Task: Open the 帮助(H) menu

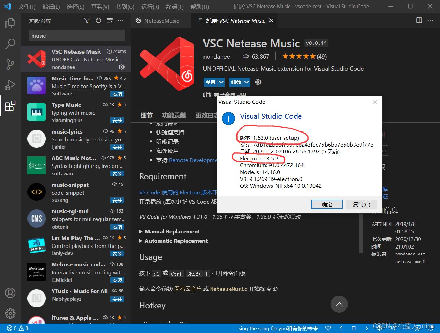Action: [x=199, y=7]
